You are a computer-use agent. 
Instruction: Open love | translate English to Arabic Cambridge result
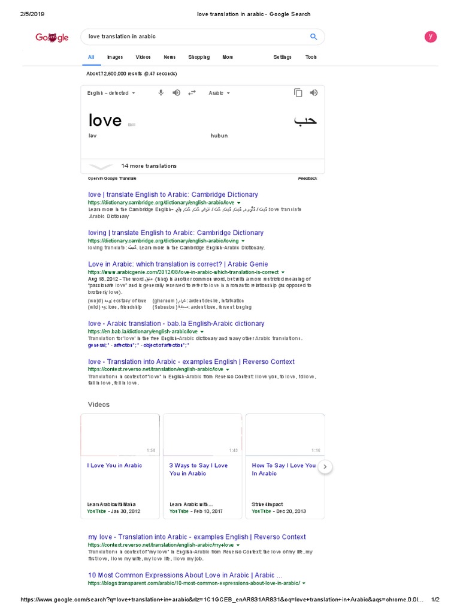tap(173, 195)
